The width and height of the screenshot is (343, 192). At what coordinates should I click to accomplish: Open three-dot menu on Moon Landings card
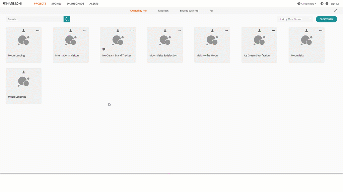pos(38,72)
